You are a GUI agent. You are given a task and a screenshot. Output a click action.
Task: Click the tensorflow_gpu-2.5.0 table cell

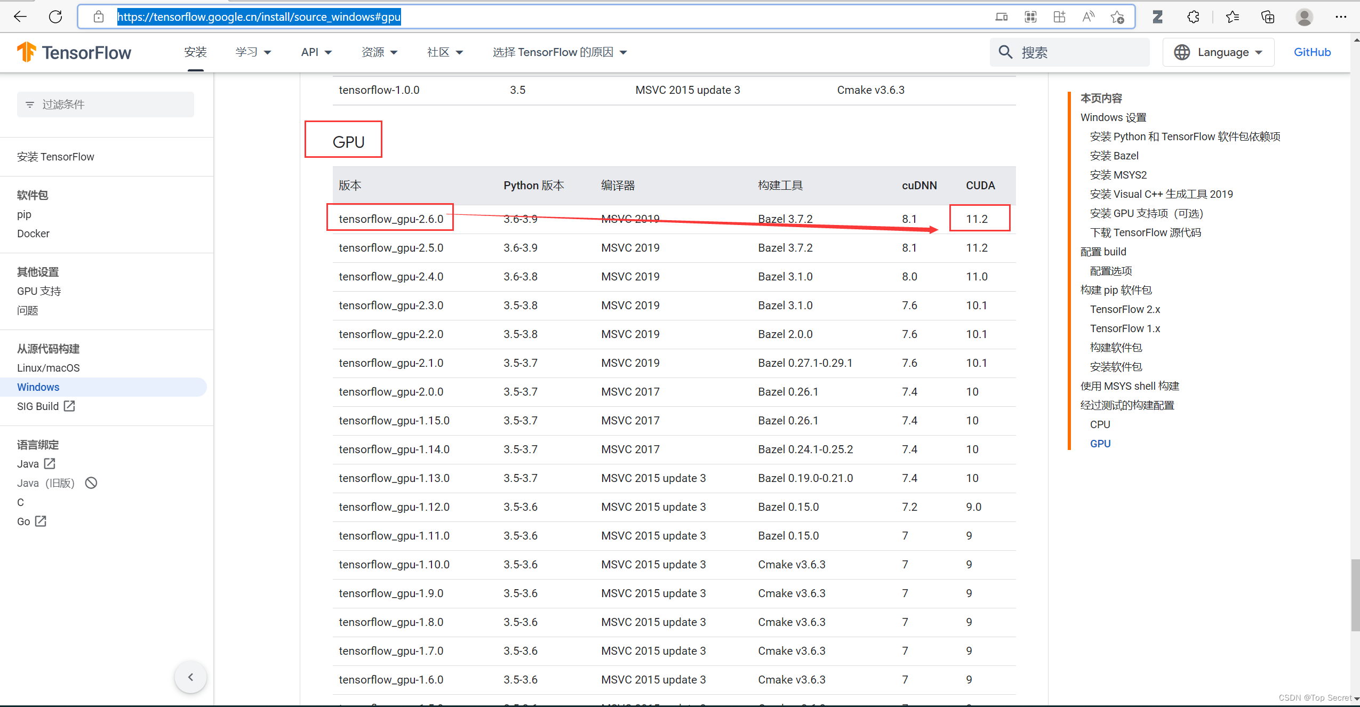391,248
